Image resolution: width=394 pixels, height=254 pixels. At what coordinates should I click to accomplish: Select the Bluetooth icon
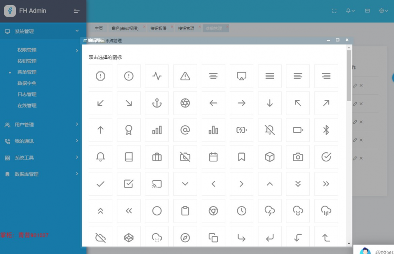[x=326, y=130]
